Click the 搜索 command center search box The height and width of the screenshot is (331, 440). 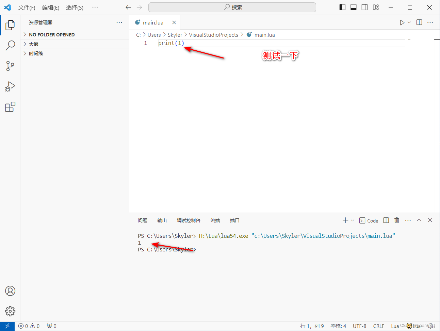point(232,7)
